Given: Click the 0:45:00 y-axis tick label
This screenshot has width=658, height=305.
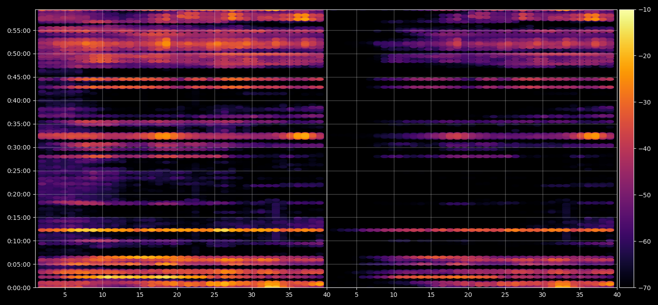Looking at the screenshot, I should click(19, 77).
